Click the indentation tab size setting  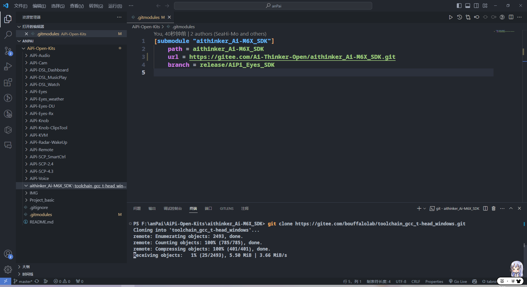(379, 281)
